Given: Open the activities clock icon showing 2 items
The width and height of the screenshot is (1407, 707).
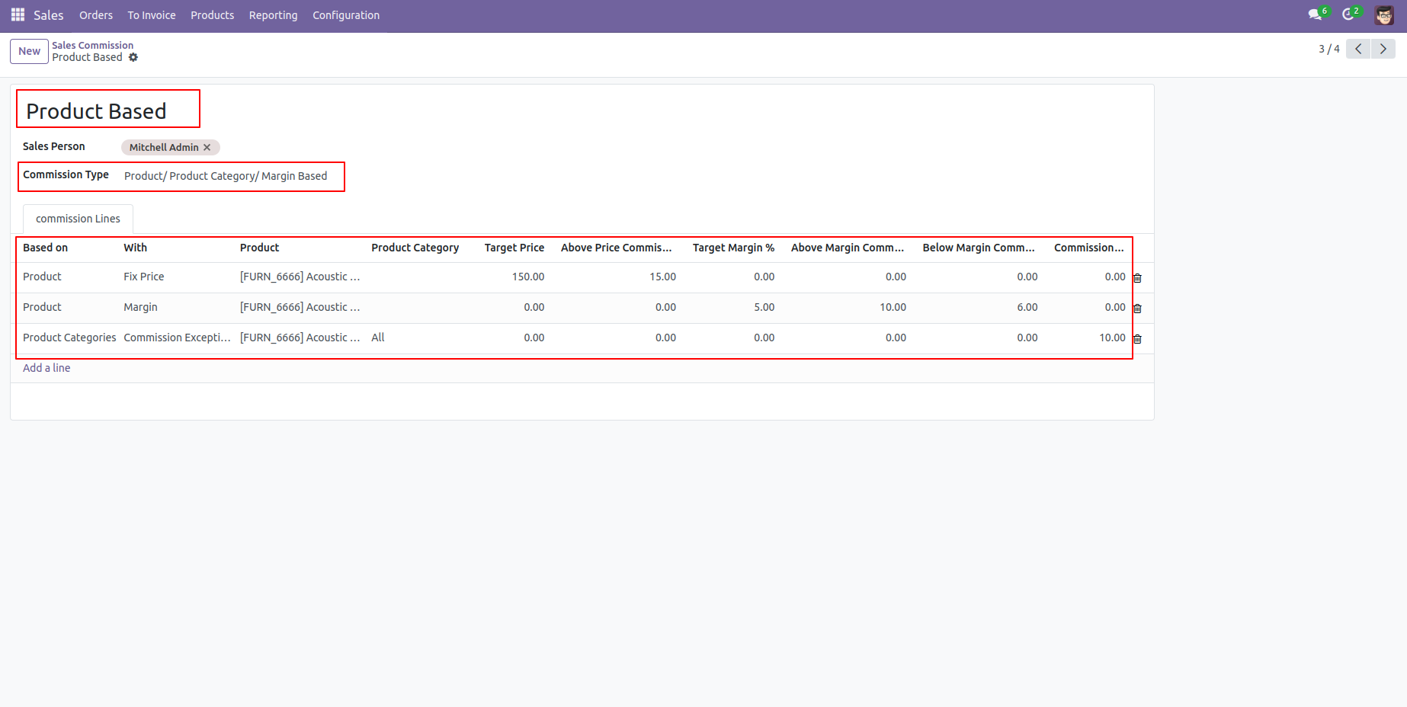Looking at the screenshot, I should point(1349,14).
